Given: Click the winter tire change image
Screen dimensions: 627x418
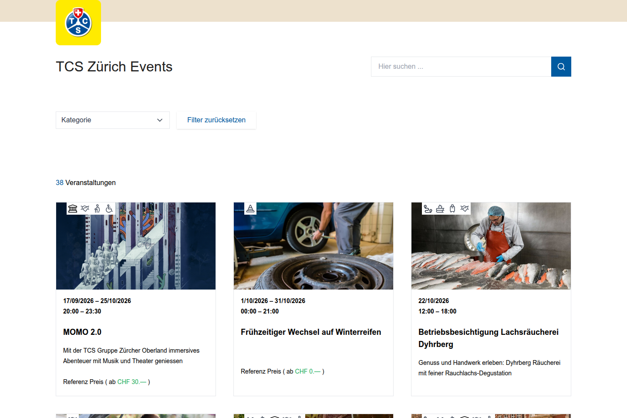Looking at the screenshot, I should point(313,246).
